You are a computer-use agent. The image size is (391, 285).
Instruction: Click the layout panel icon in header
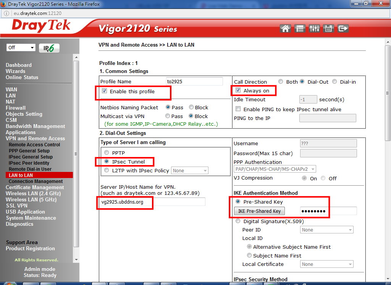pyautogui.click(x=299, y=29)
